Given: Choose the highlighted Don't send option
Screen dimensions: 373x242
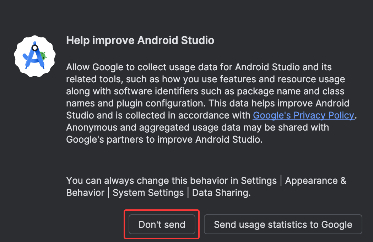Looking at the screenshot, I should tap(162, 224).
